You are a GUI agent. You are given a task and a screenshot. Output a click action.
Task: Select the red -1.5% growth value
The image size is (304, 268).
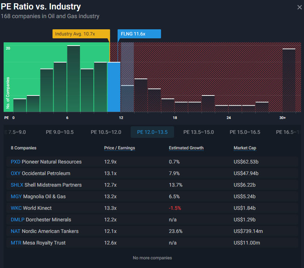click(175, 208)
